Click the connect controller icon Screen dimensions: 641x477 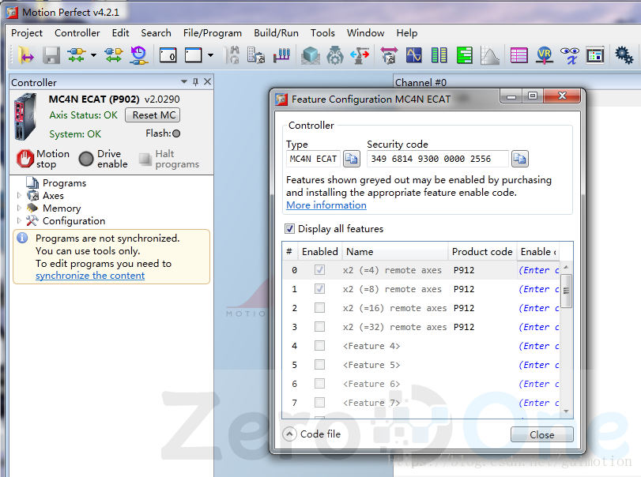pos(77,55)
